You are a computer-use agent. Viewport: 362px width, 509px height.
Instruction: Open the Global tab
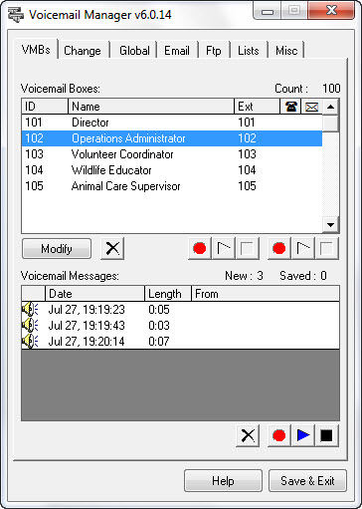point(134,51)
